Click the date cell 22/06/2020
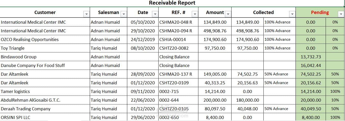 tap(143, 100)
